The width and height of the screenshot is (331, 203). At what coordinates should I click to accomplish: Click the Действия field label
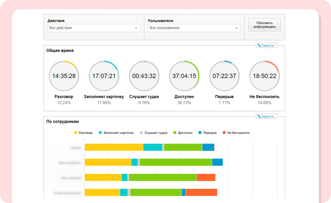click(56, 21)
